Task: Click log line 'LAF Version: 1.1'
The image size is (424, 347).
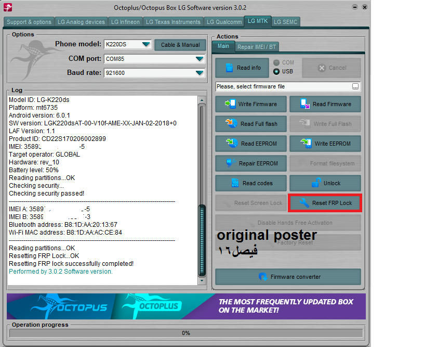Action: [32, 131]
